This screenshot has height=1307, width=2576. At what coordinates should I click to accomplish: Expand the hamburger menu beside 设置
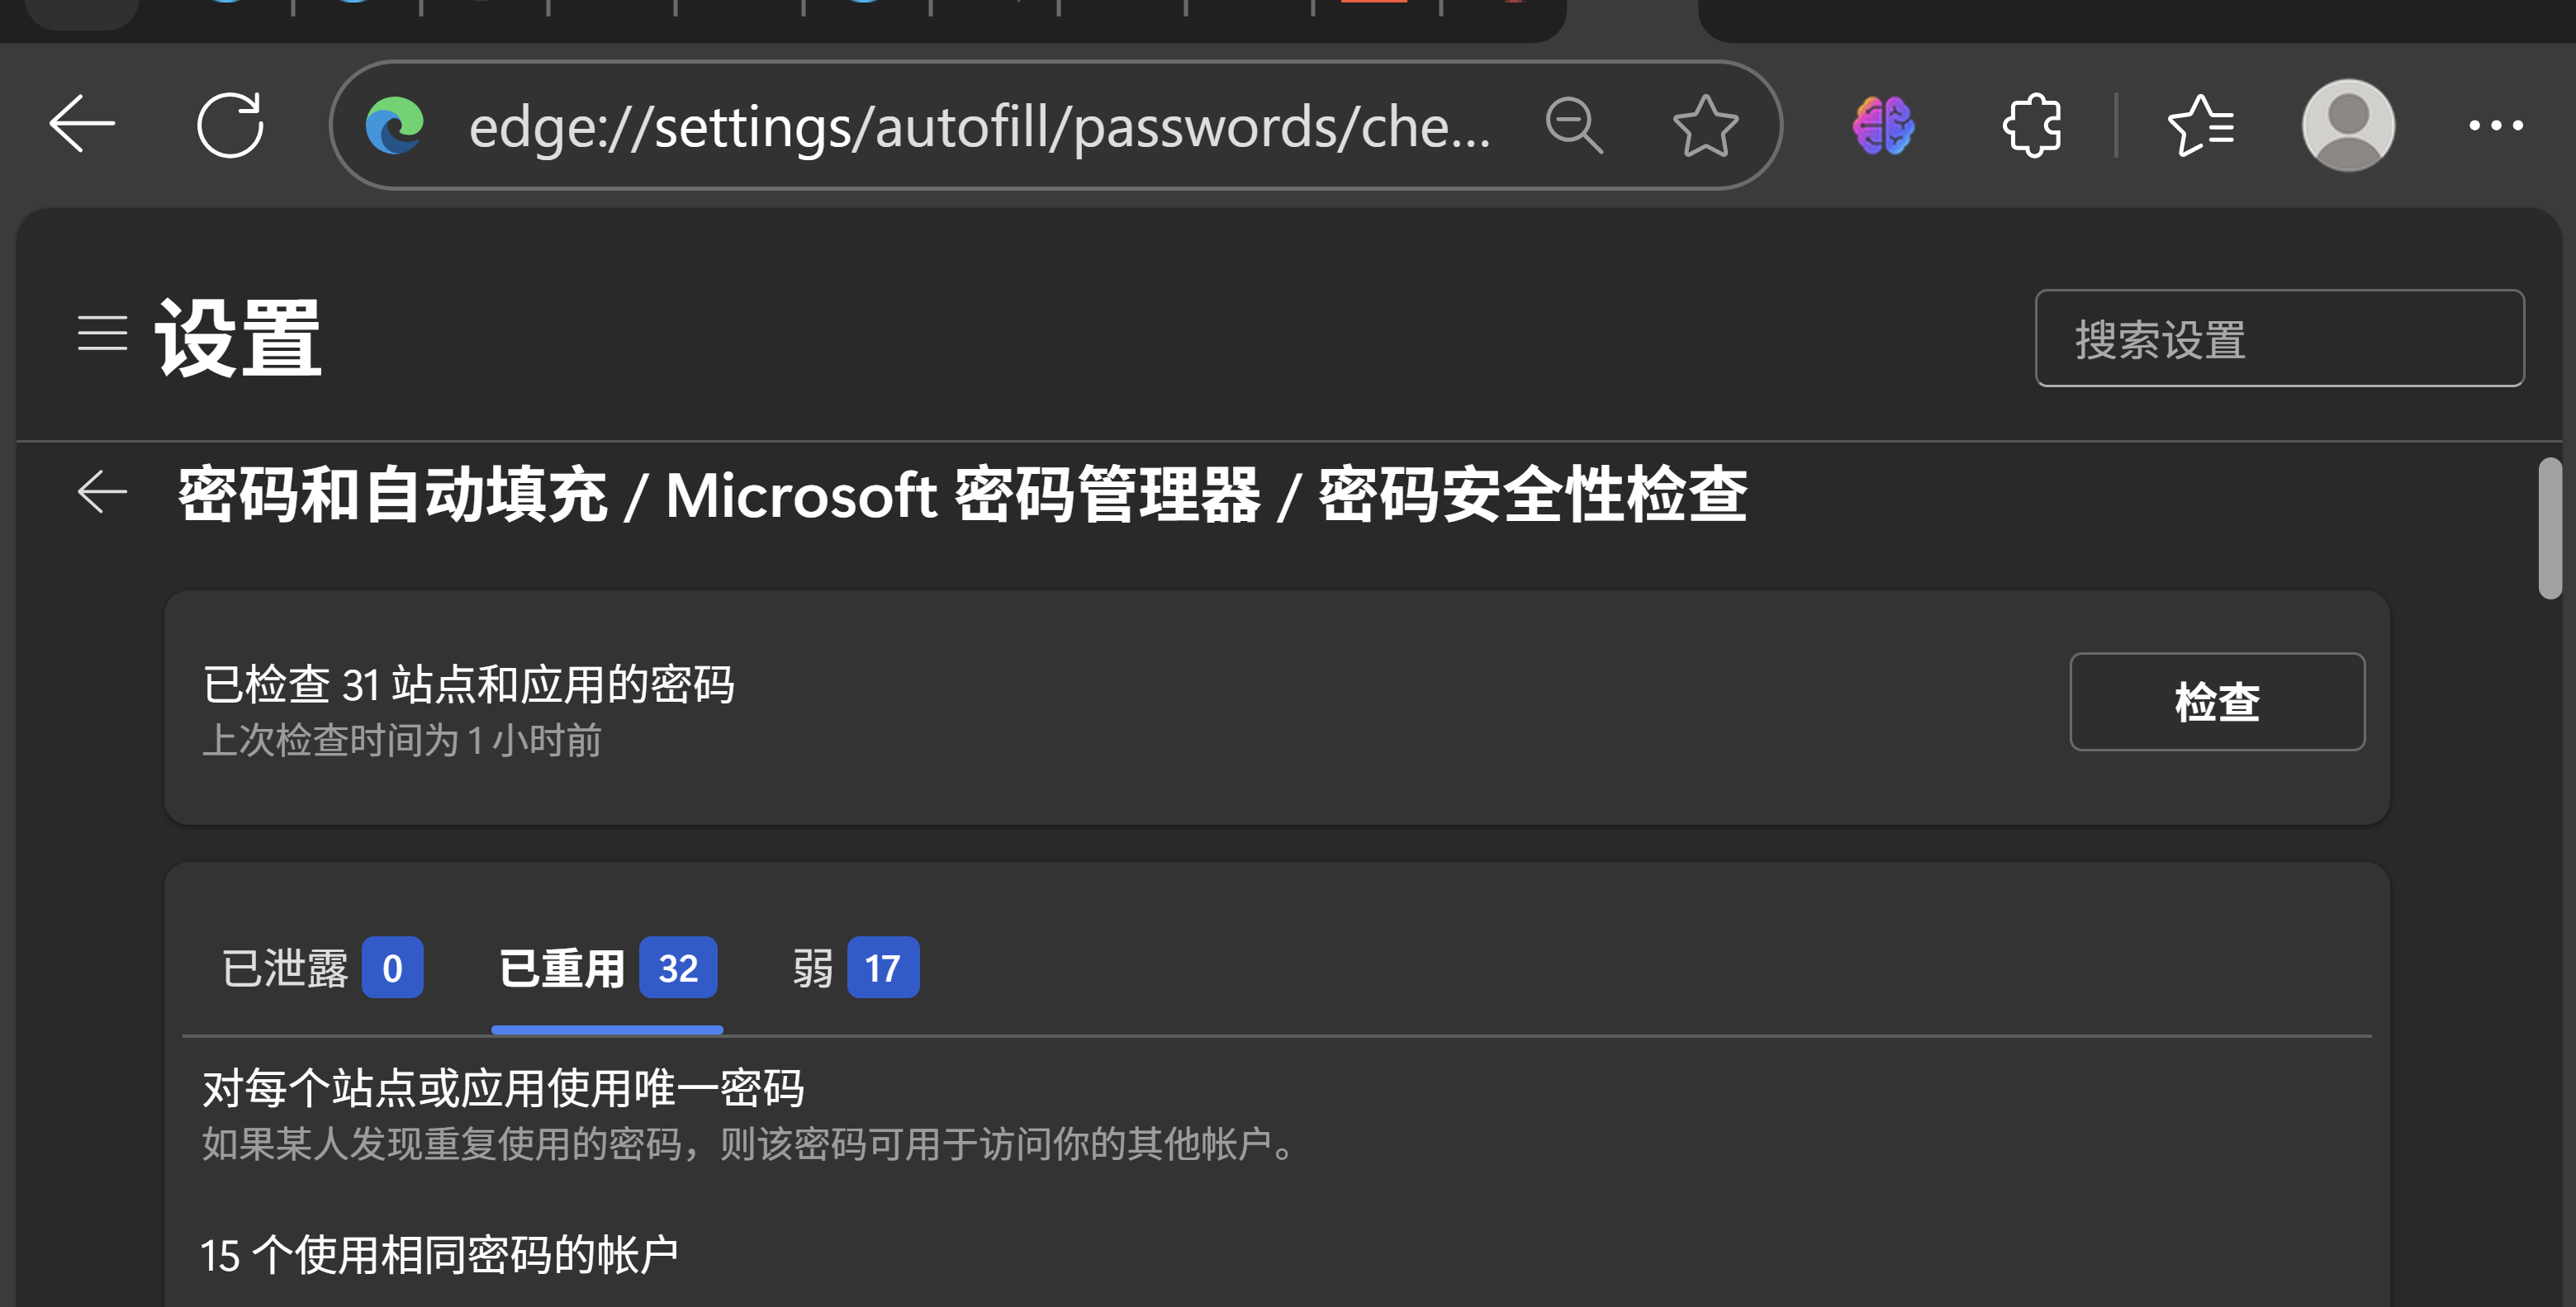(102, 333)
